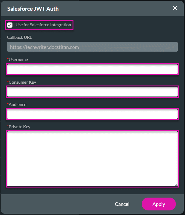Screen dimensions: 185x215
Task: Click the Salesforce JWT Auth title
Action: pos(33,9)
